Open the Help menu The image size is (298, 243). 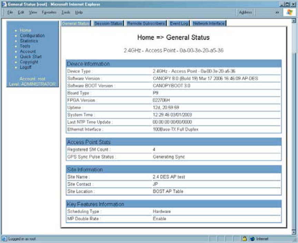click(x=79, y=12)
